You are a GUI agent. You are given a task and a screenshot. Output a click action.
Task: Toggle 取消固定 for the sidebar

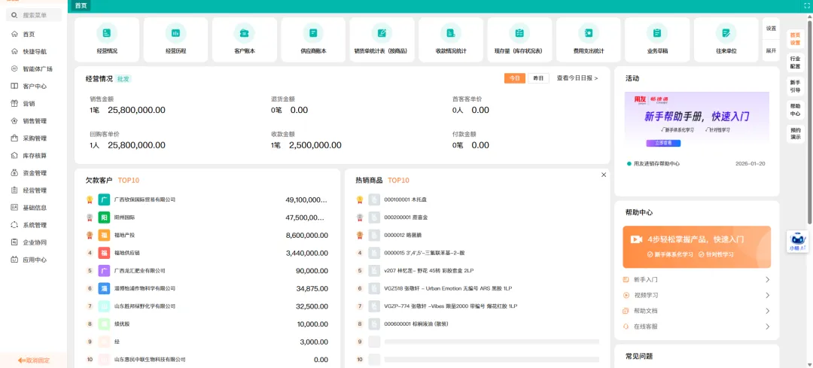(34, 360)
